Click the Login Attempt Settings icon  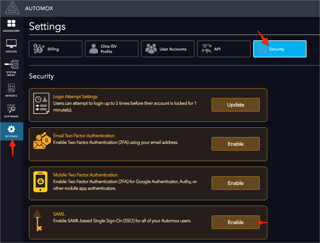(41, 103)
